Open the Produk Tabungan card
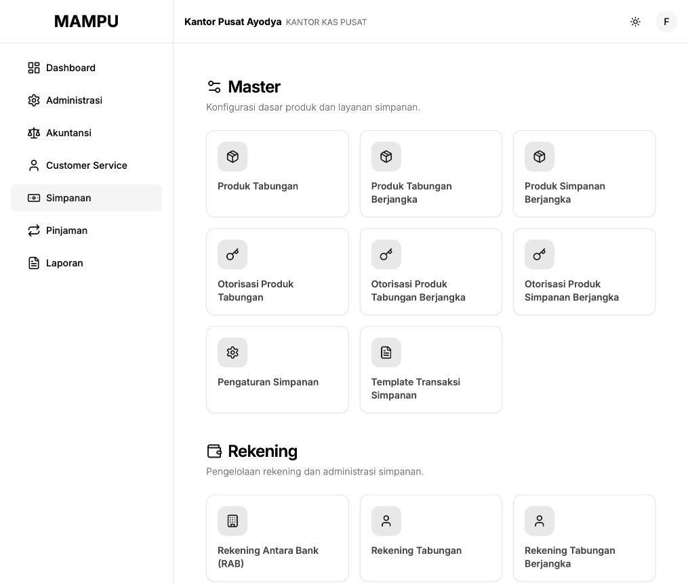The height and width of the screenshot is (585, 688). tap(277, 174)
